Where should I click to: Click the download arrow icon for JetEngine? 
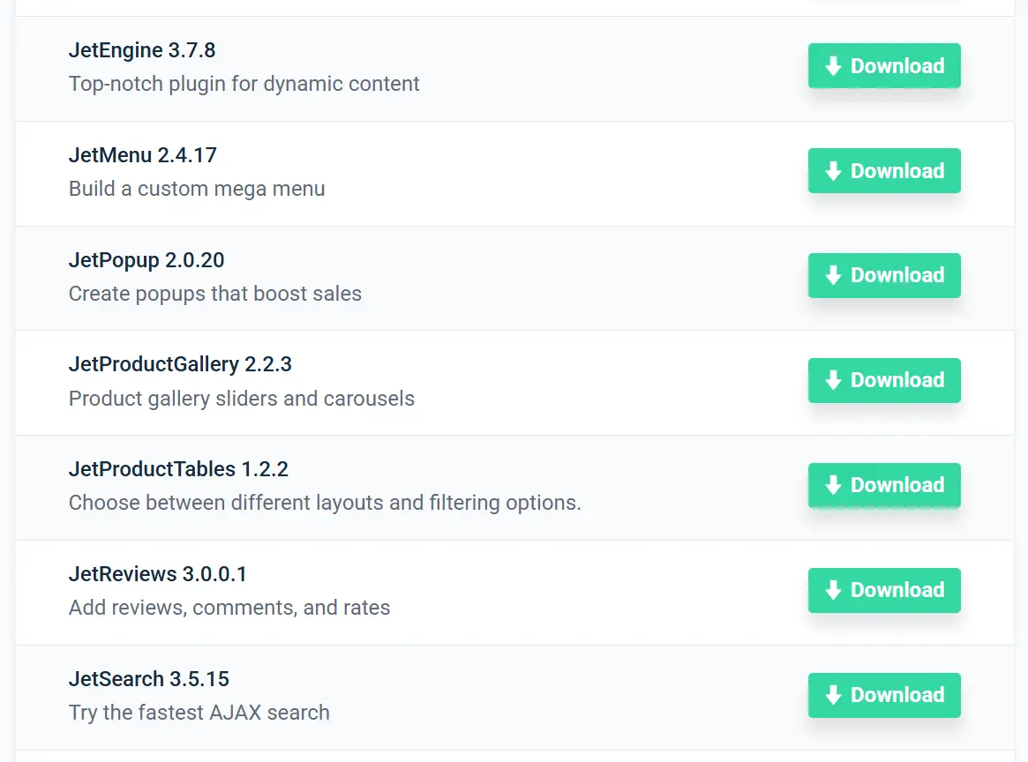coord(833,66)
